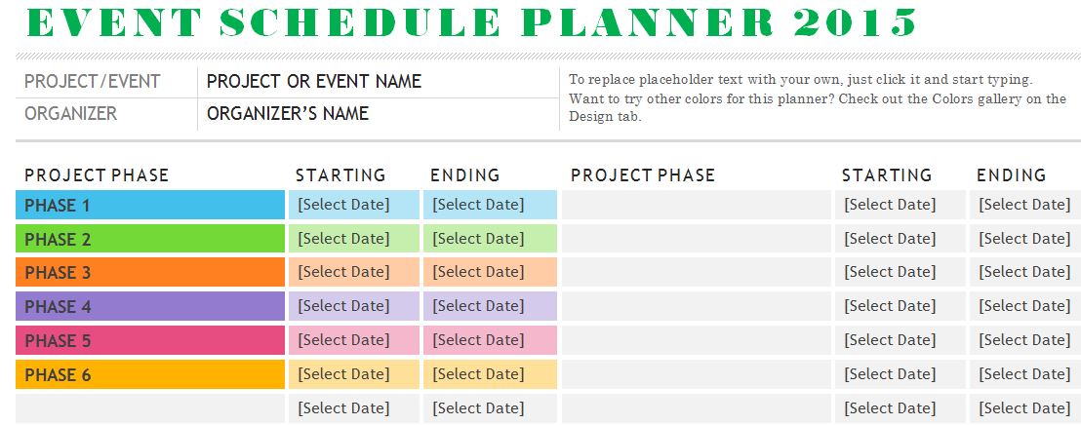Click the Event Schedule Planner 2015 title
The image size is (1081, 425).
(468, 21)
